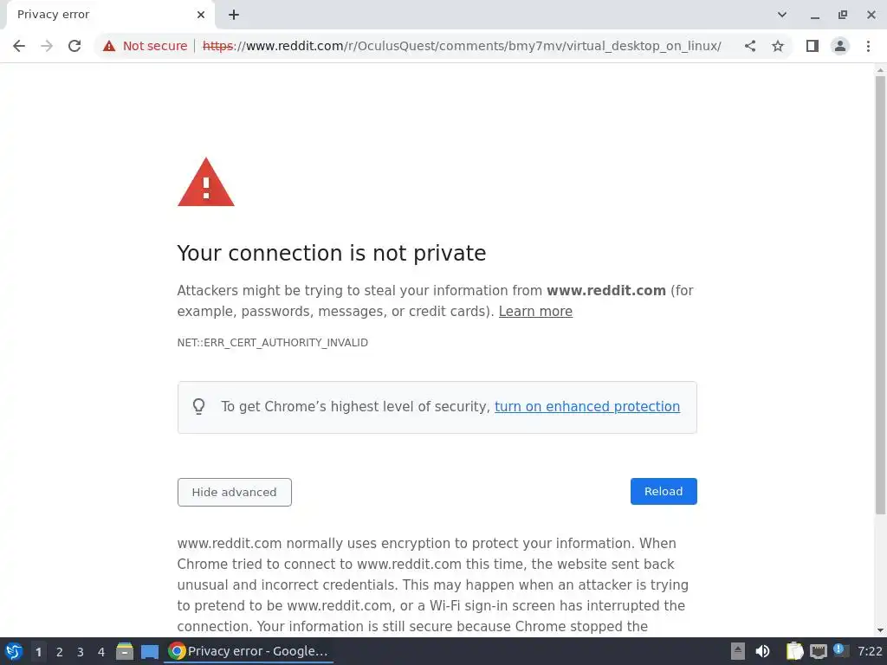Select the Privacy error tab
The height and width of the screenshot is (665, 887).
click(x=95, y=15)
